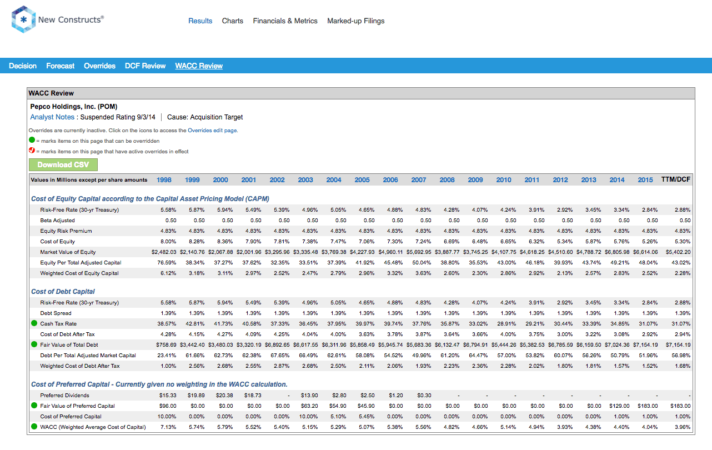The image size is (712, 450).
Task: Click the 2006 year column header
Action: [x=390, y=180]
